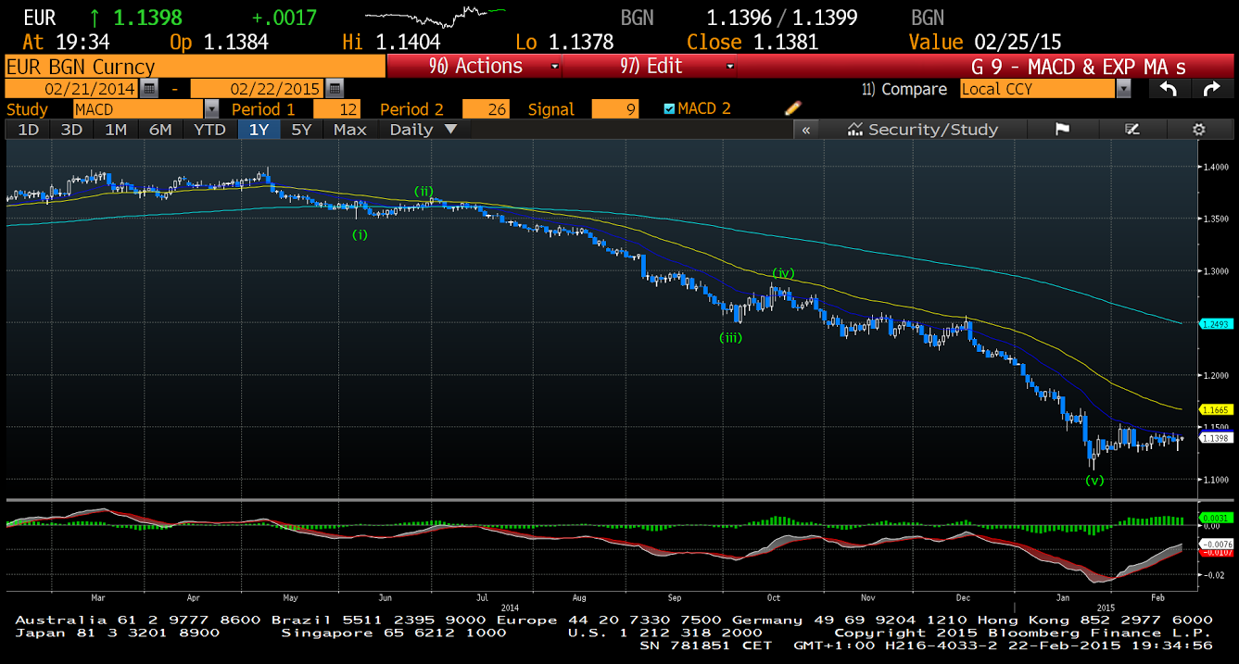Image resolution: width=1239 pixels, height=664 pixels.
Task: Click the redo arrow icon
Action: pos(1211,89)
